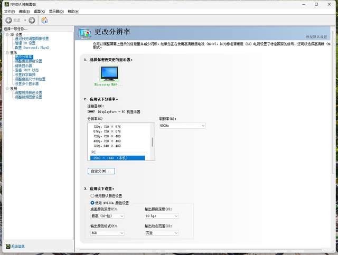Open 通过预览调整图像设置 in task tree
The image size is (338, 255).
(32, 39)
